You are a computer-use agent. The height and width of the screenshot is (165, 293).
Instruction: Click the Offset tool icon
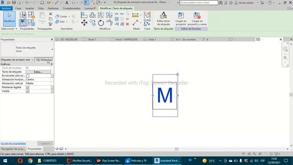92,15
